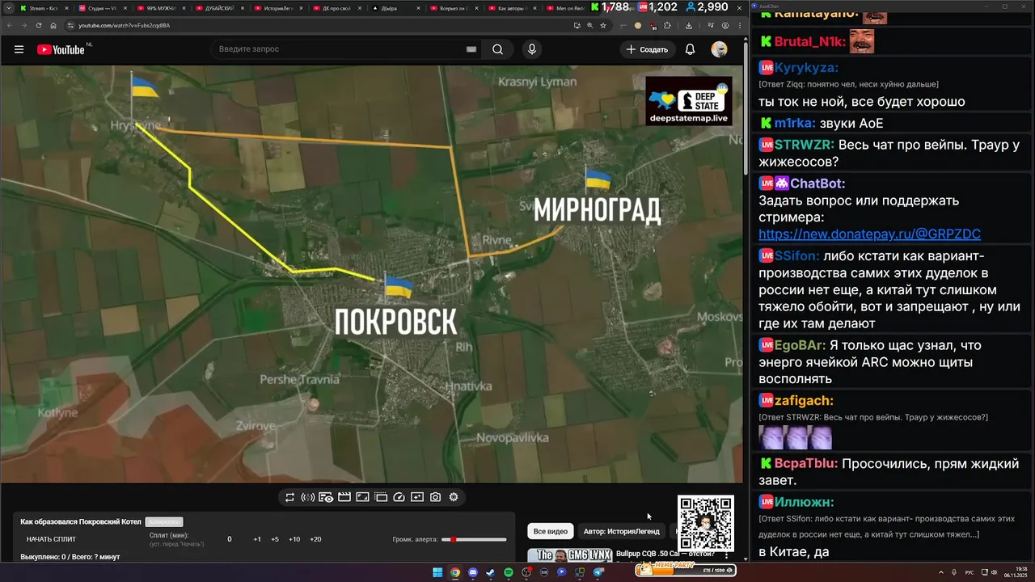The image size is (1035, 582).
Task: Click the Копировать button next to the video title
Action: pyautogui.click(x=165, y=522)
